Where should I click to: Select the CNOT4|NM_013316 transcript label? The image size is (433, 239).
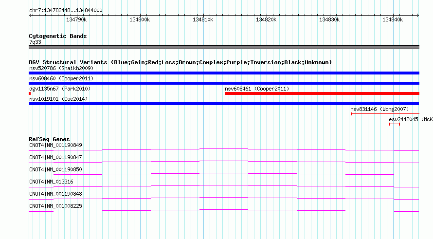tap(51, 182)
